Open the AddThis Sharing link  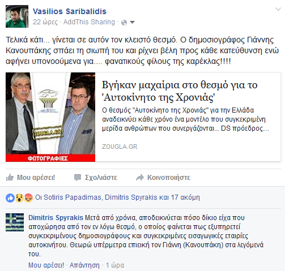[x=89, y=22]
